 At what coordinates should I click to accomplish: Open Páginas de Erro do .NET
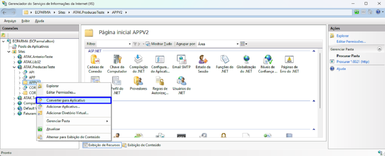[290, 60]
